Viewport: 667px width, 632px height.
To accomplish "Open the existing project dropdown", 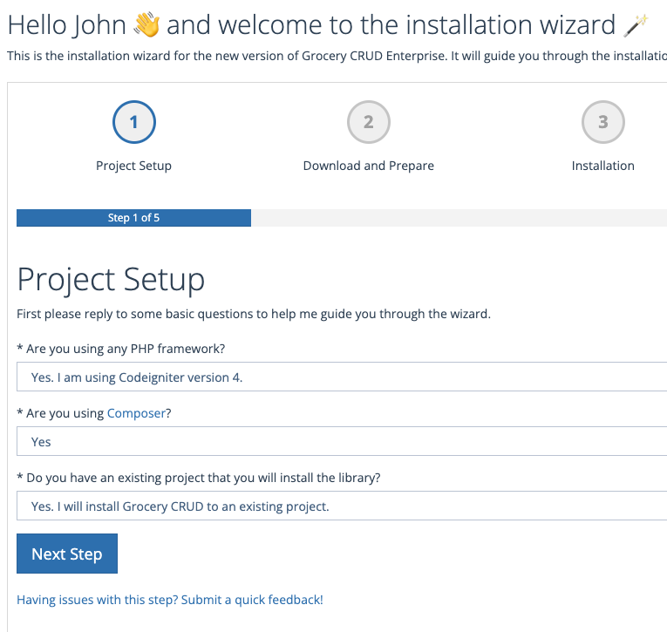I will [342, 506].
